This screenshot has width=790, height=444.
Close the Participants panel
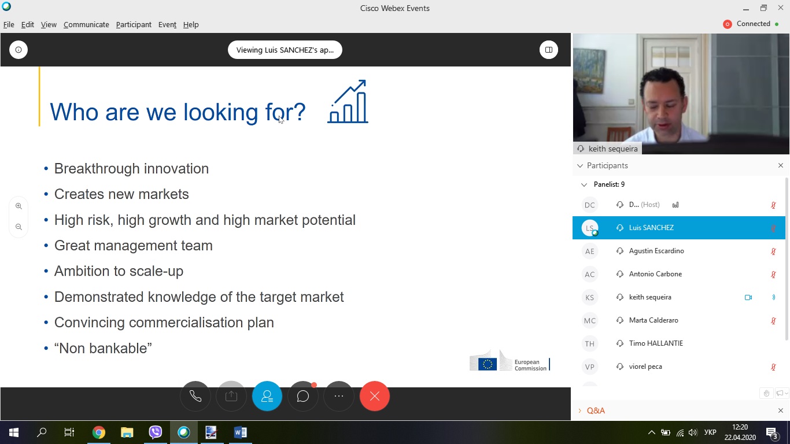pyautogui.click(x=781, y=165)
